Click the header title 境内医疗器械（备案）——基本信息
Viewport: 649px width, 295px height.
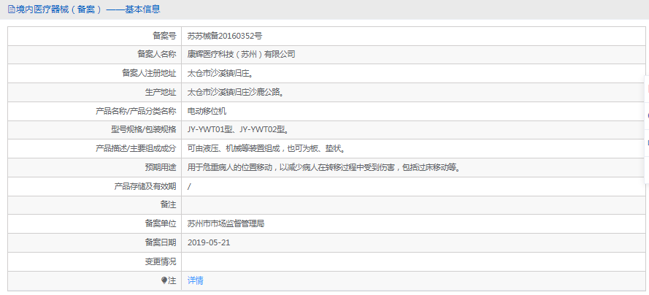pos(88,9)
